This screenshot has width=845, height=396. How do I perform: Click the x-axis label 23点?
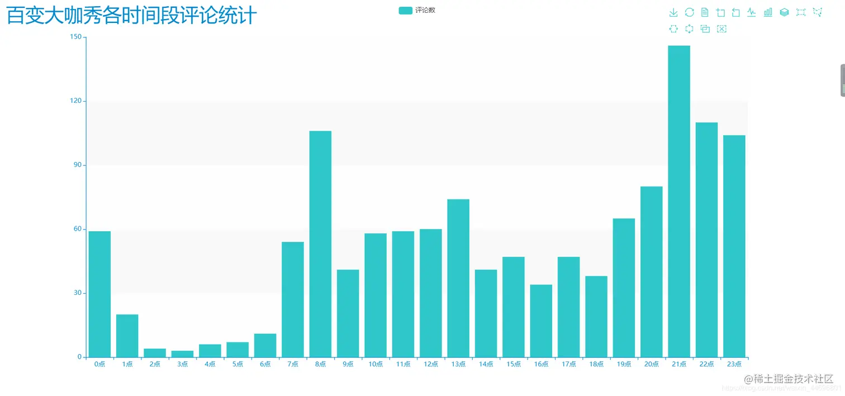coord(734,364)
